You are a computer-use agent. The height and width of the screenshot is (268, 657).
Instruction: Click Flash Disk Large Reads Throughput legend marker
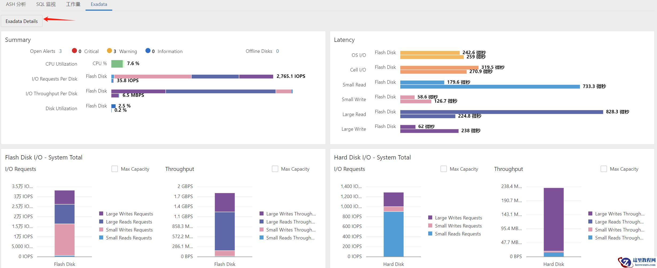pyautogui.click(x=262, y=222)
